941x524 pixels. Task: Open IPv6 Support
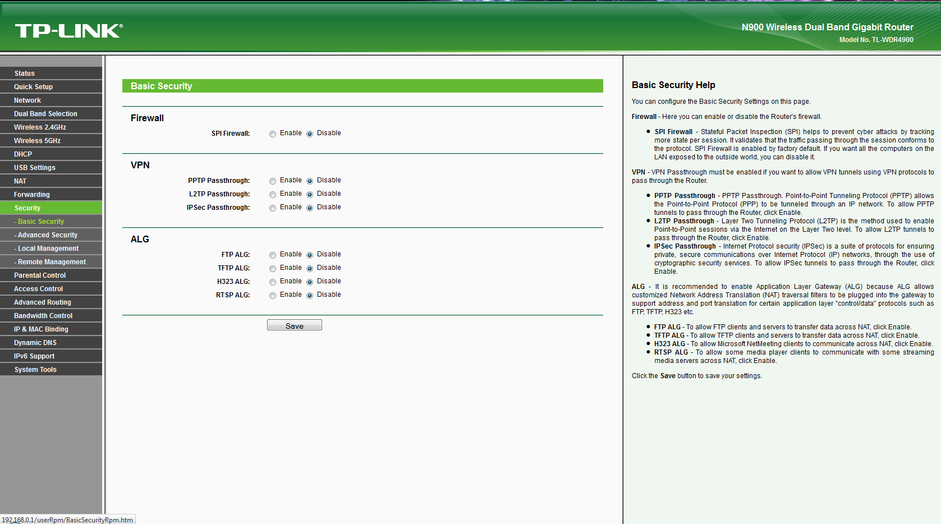click(51, 356)
